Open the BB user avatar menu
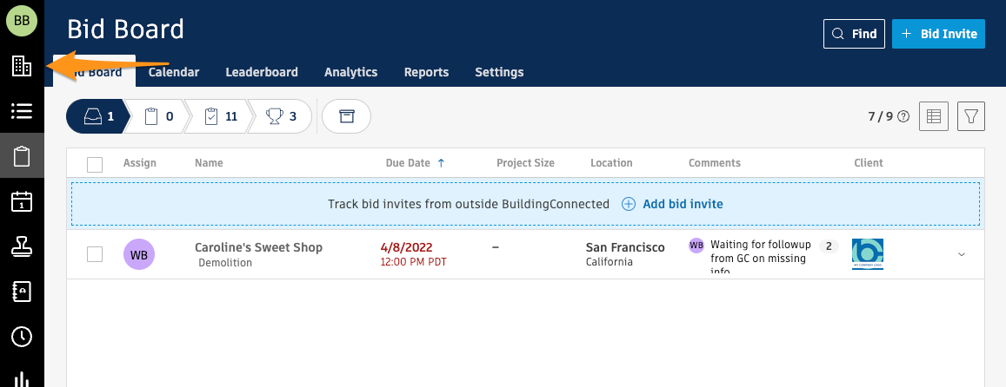 [x=22, y=21]
